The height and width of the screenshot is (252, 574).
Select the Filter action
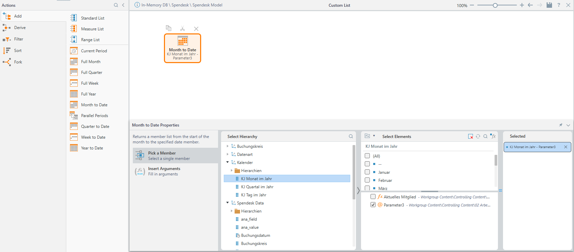19,39
